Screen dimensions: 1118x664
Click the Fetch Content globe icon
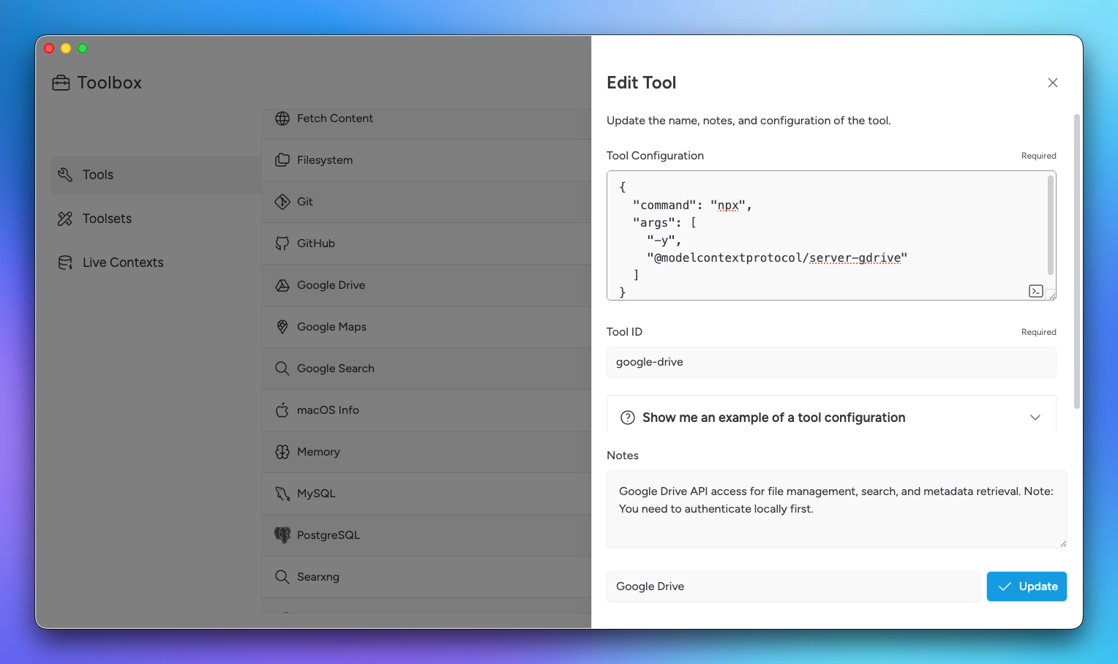282,118
